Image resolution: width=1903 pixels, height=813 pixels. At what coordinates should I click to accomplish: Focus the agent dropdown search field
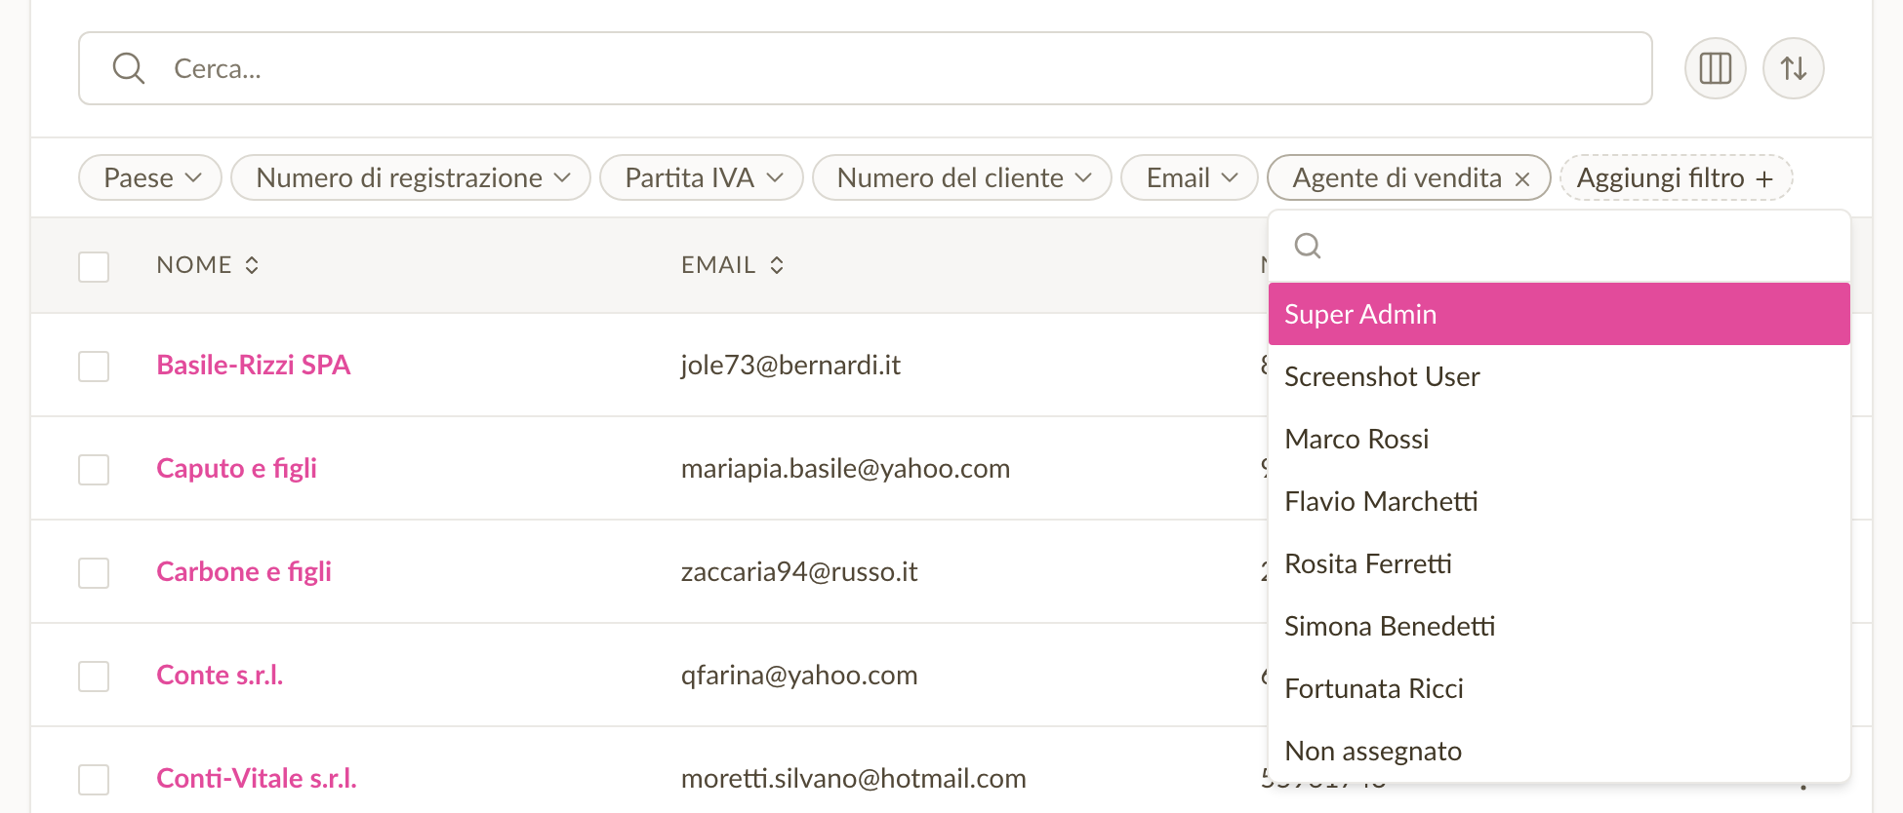pyautogui.click(x=1559, y=246)
